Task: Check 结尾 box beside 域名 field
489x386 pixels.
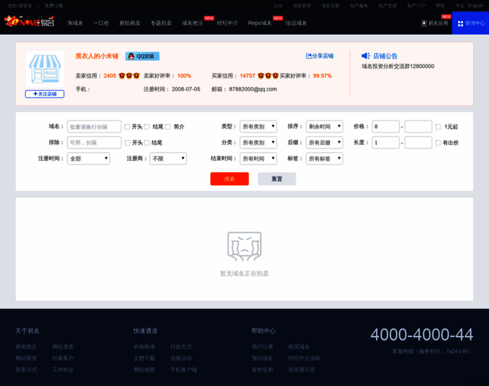Action: [147, 127]
